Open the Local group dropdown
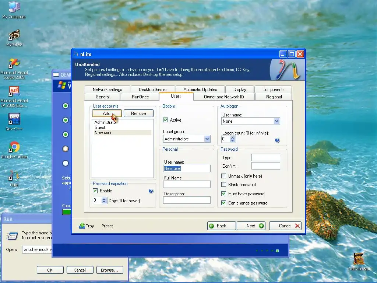 tap(207, 139)
